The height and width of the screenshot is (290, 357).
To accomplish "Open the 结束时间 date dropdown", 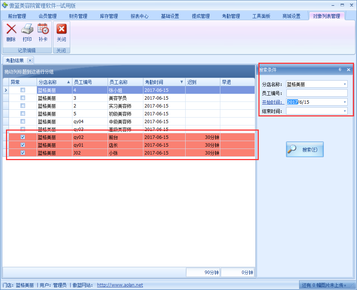I will click(344, 111).
